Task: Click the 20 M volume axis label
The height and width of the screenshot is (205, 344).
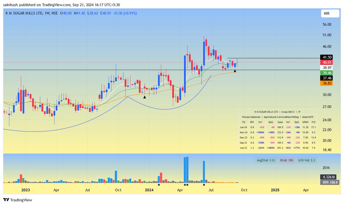Action: 327,167
